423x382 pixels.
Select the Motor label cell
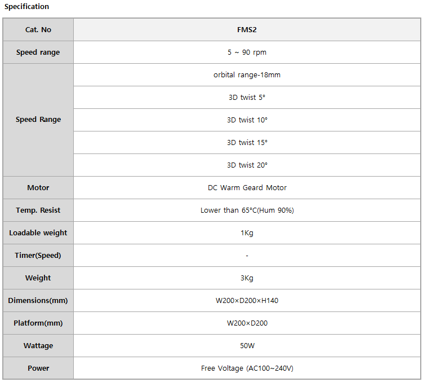click(38, 188)
